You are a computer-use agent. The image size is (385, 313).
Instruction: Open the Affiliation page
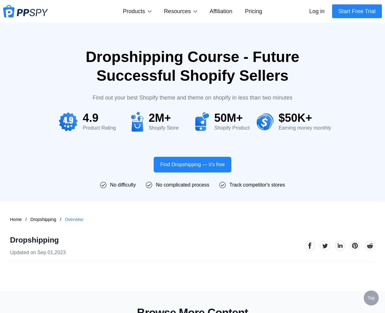pos(221,11)
